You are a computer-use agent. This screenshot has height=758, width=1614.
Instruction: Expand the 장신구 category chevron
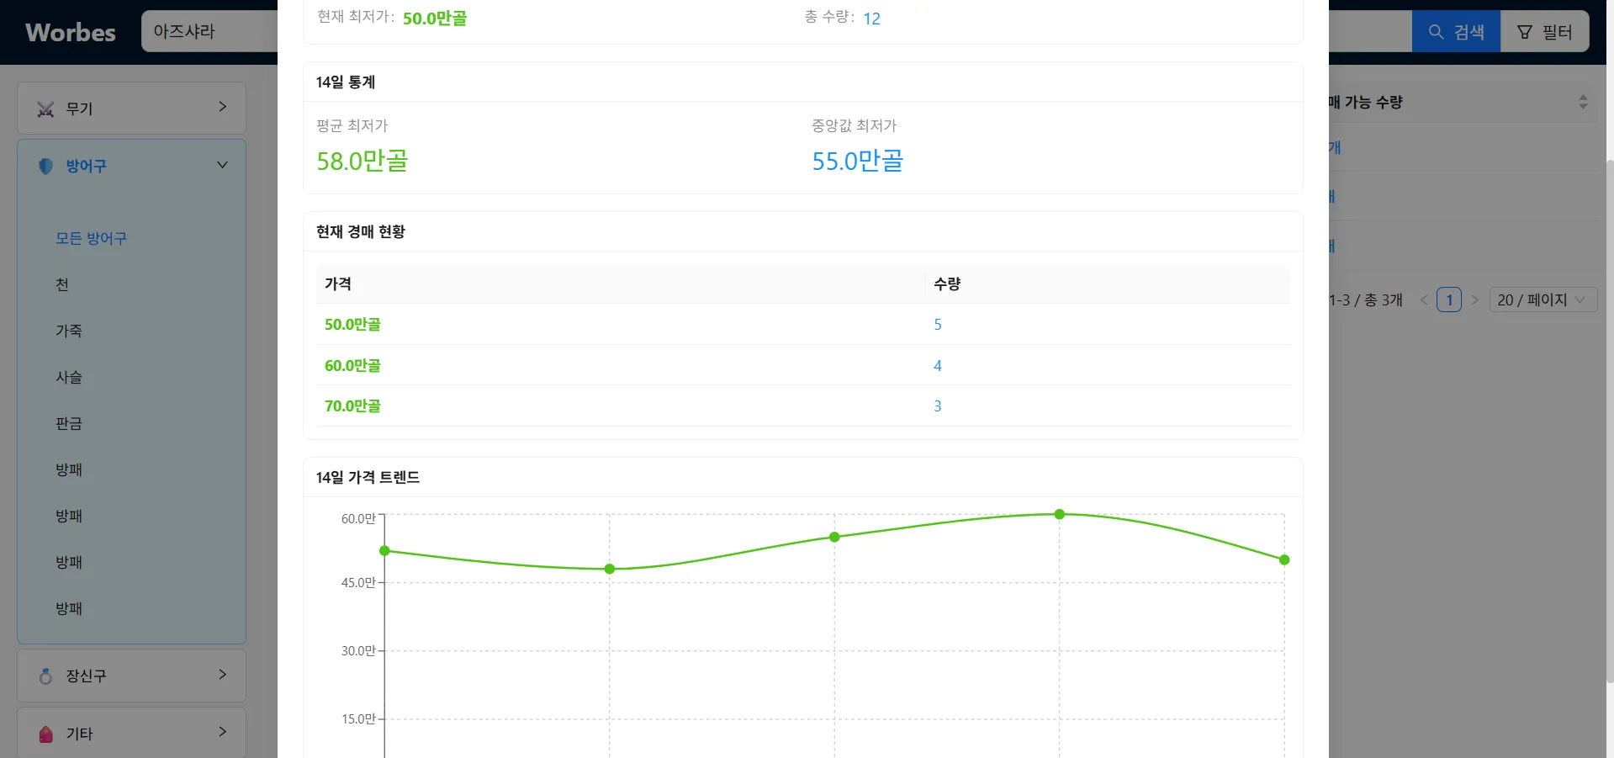pos(222,674)
